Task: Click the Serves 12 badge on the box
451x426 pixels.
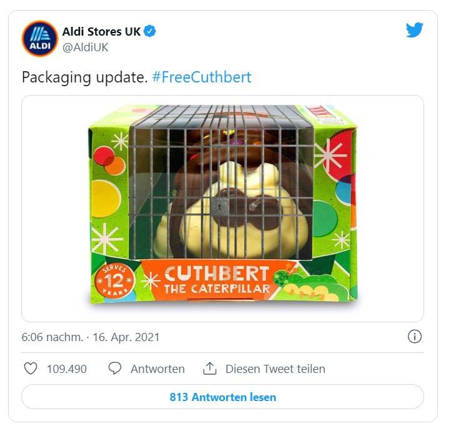Action: (x=114, y=280)
